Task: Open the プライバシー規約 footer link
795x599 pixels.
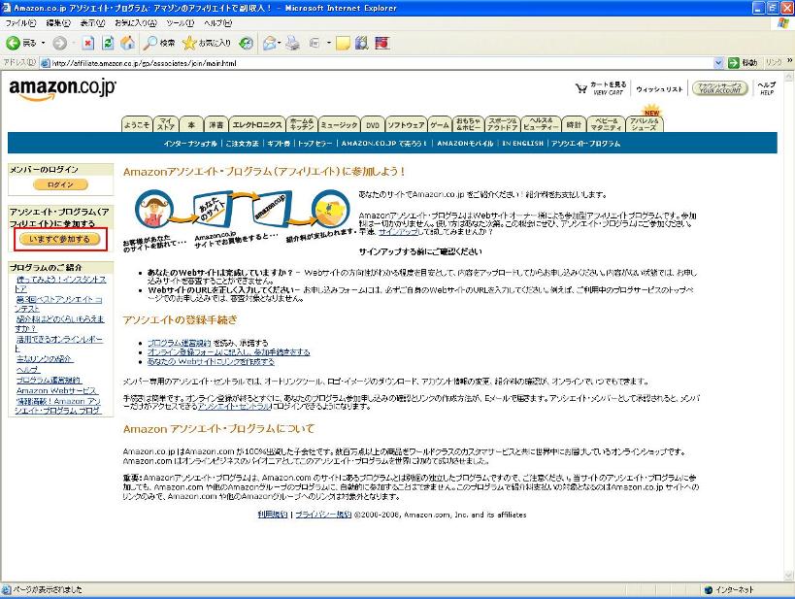Action: (323, 515)
